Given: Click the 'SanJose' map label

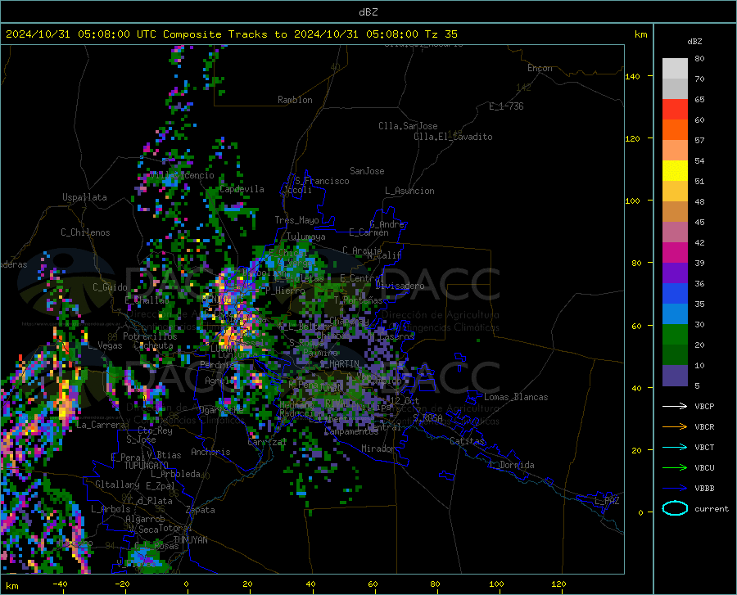Looking at the screenshot, I should point(367,171).
